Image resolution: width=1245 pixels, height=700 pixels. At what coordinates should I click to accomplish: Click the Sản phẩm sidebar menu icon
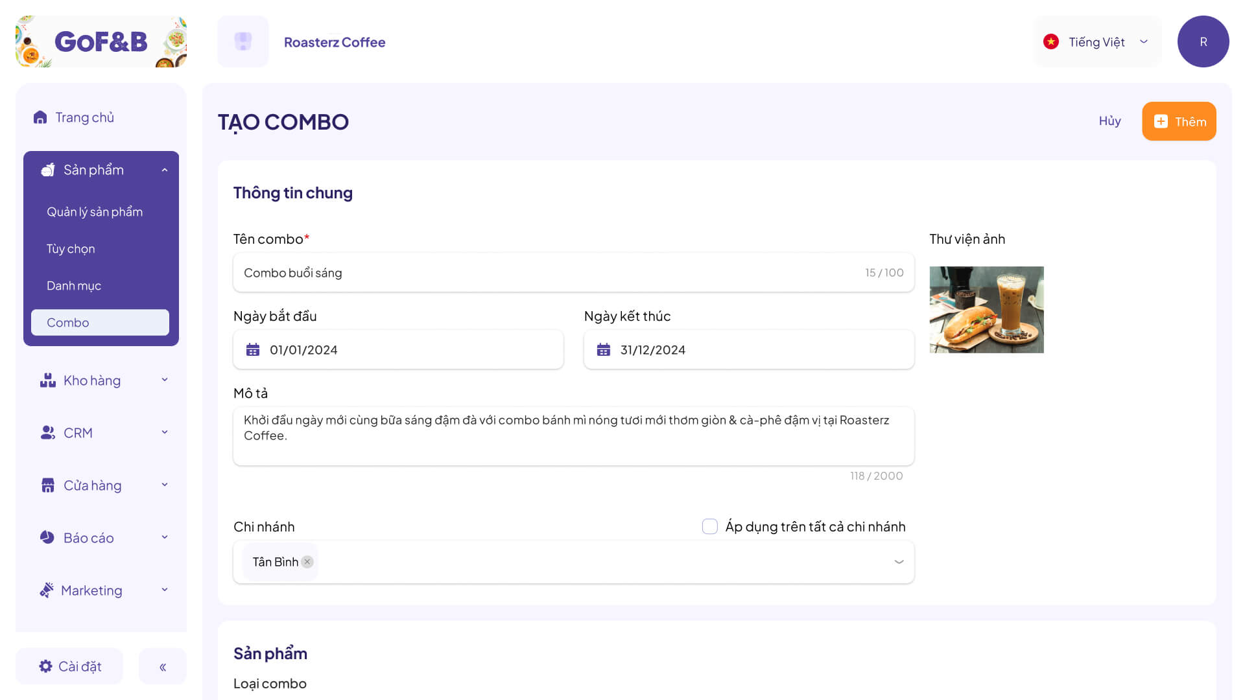pos(47,170)
